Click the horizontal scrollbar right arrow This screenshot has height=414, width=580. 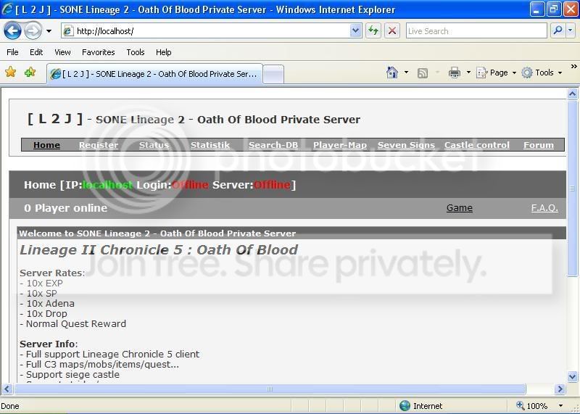(x=560, y=389)
